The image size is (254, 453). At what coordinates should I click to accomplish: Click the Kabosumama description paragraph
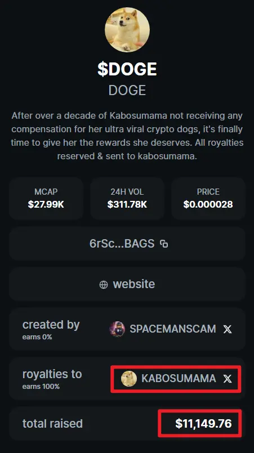pos(127,136)
